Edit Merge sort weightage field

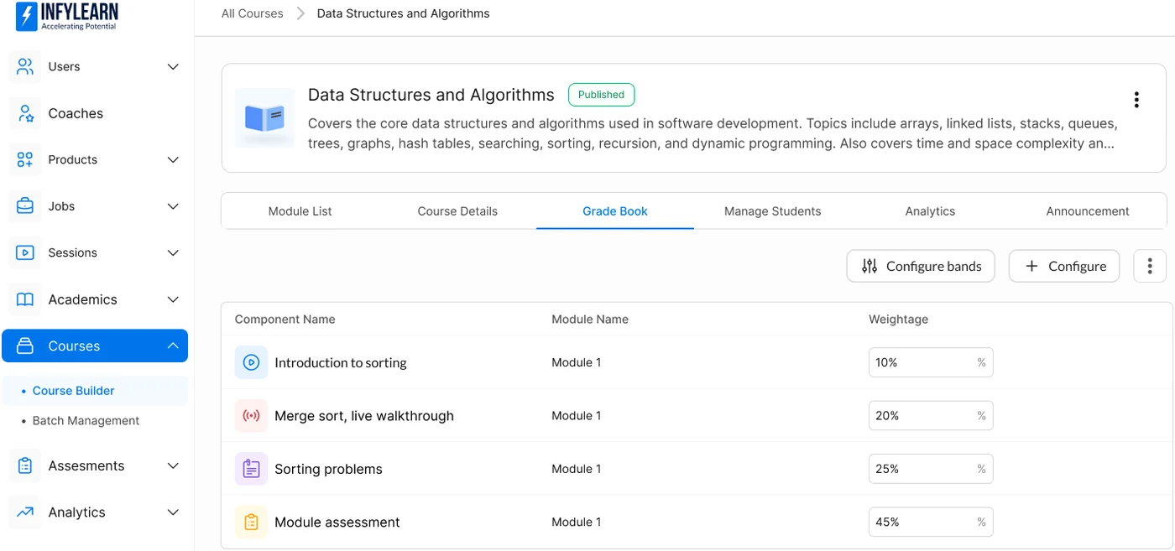[931, 415]
